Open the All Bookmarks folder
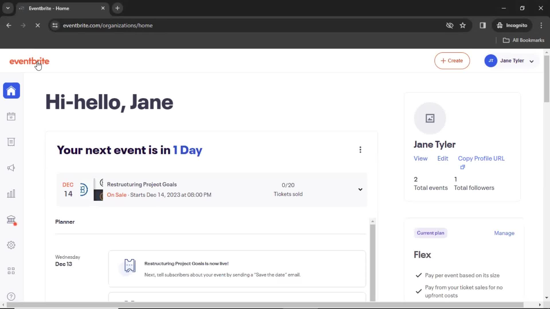The width and height of the screenshot is (550, 309). 524,40
